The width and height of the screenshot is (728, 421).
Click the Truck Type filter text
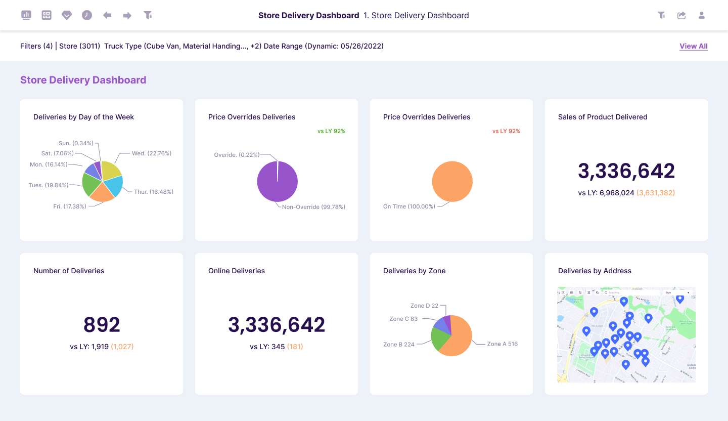pos(183,46)
